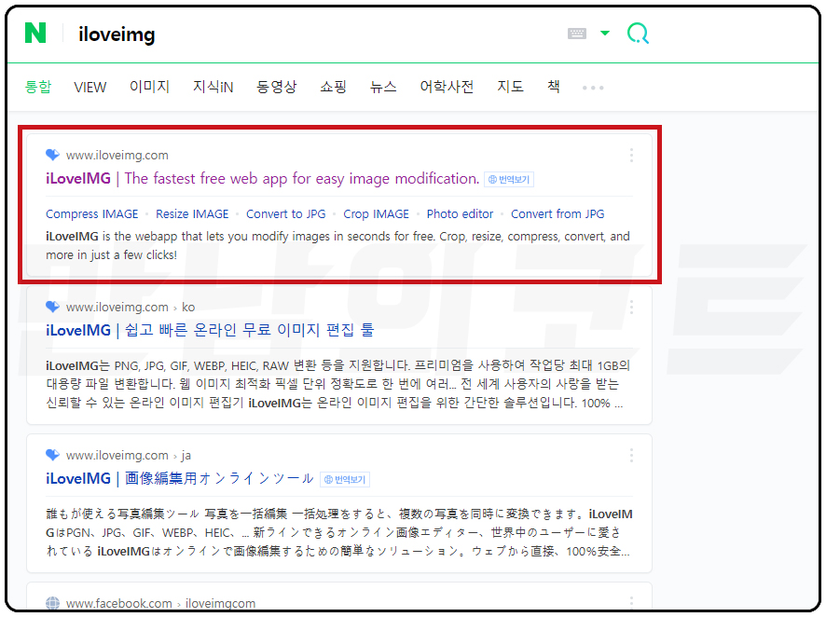This screenshot has height=617, width=826.
Task: Expand the search history dropdown arrow
Action: [x=605, y=34]
